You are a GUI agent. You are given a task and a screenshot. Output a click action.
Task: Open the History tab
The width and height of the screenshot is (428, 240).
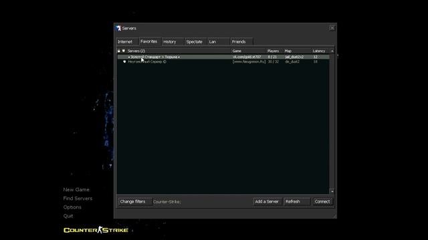(x=173, y=41)
